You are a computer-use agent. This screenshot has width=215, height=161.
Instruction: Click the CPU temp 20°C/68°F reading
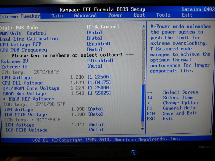click(30, 72)
